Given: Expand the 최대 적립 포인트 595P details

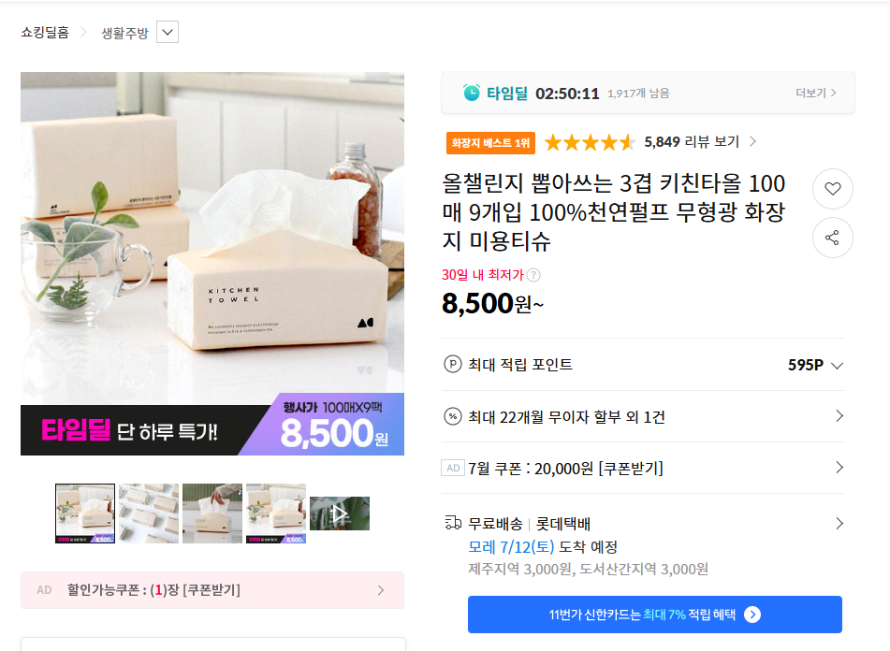Looking at the screenshot, I should click(x=837, y=366).
